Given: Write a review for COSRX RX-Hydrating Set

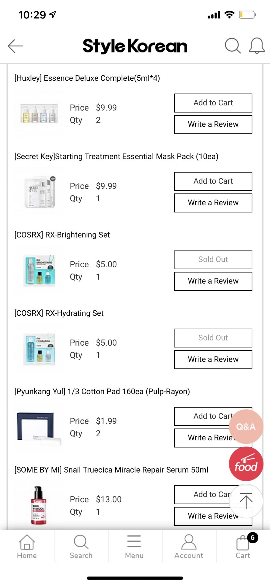Looking at the screenshot, I should pos(213,359).
